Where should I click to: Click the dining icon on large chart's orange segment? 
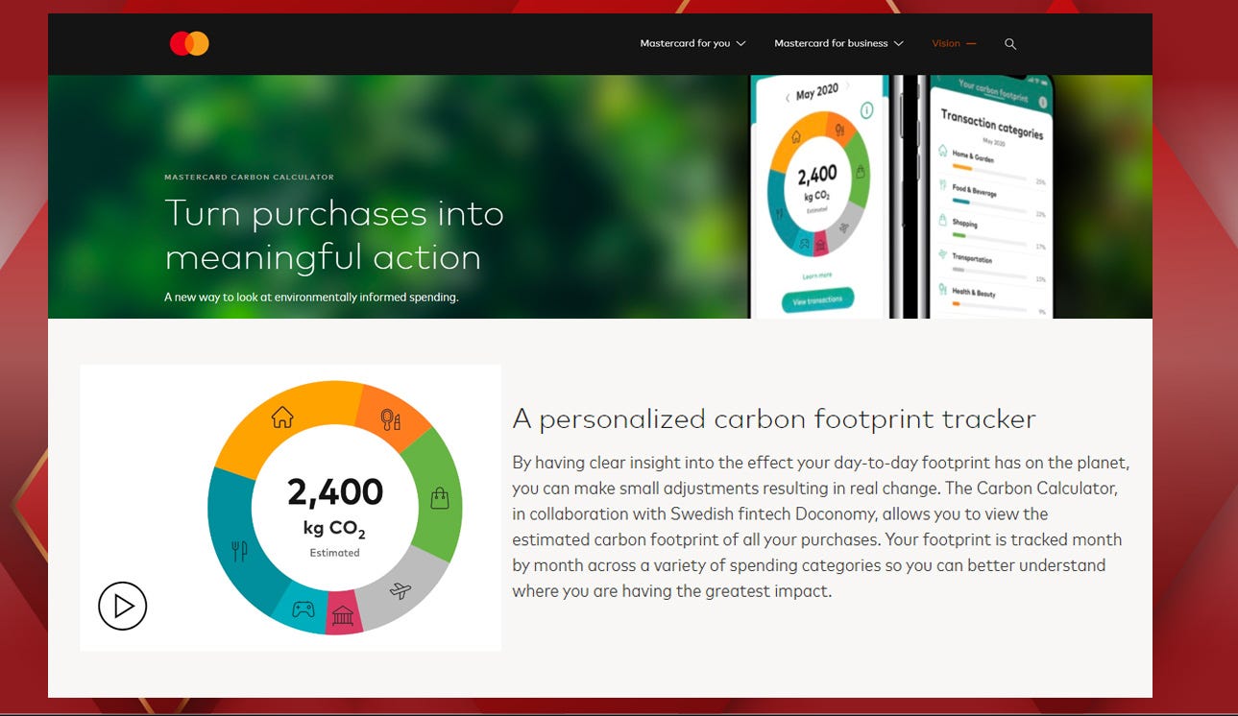coord(391,419)
